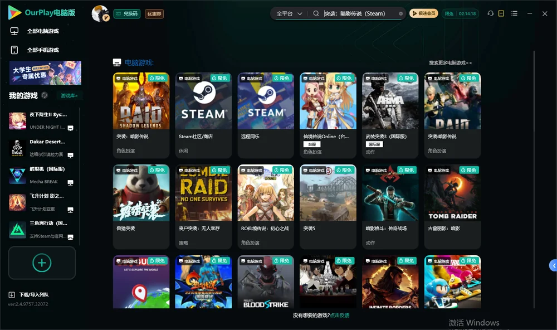
Task: Open 全部手机游戏 in sidebar
Action: tap(43, 50)
